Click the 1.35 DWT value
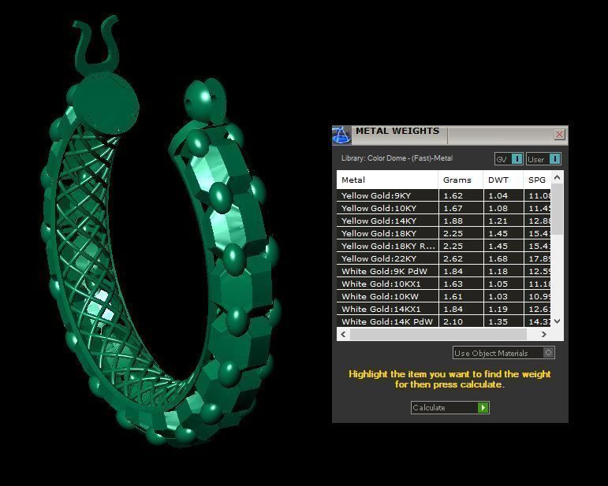608x486 pixels. (x=498, y=321)
